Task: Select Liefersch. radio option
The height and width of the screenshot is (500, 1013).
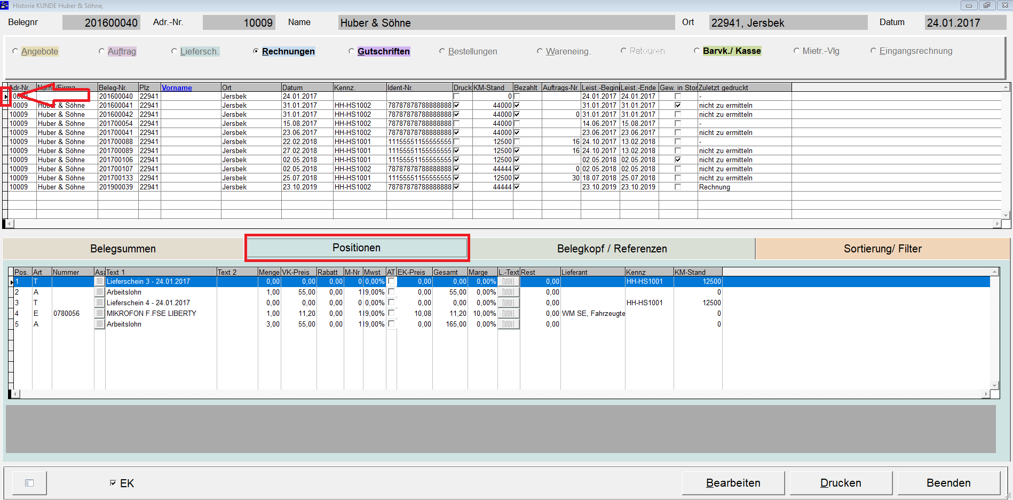Action: (x=174, y=51)
